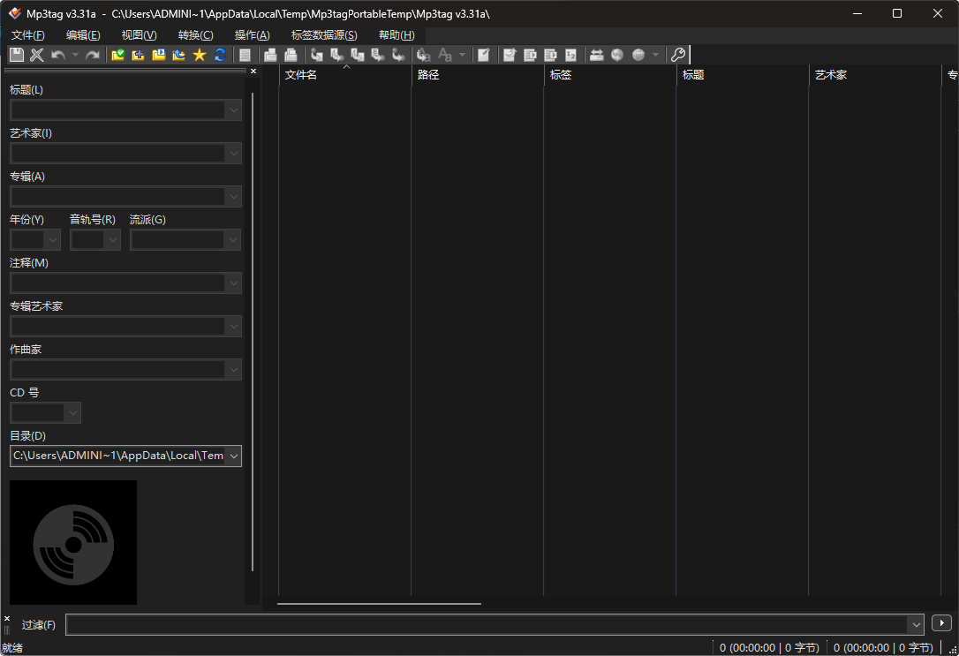Viewport: 959px width, 656px height.
Task: Expand the 艺术家 dropdown in tag panel
Action: click(x=233, y=154)
